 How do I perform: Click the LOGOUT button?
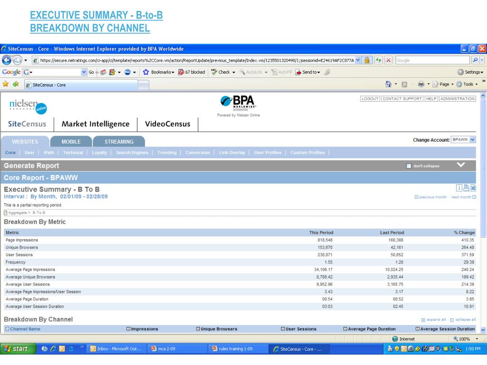point(370,99)
